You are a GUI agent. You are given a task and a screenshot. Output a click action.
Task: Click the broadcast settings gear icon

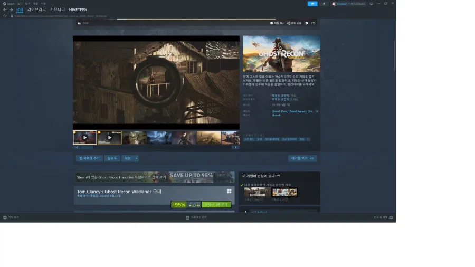pos(307,23)
